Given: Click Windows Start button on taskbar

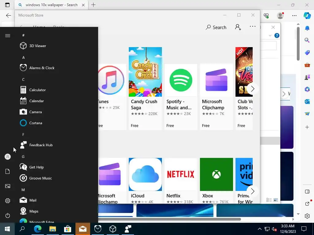Looking at the screenshot, I should coord(7,229).
